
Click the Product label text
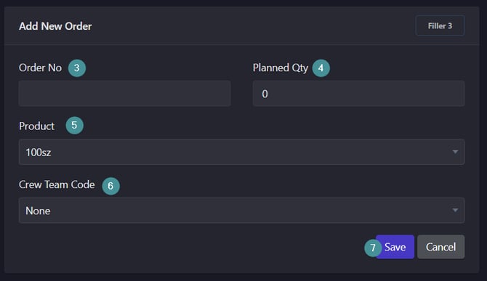point(36,126)
